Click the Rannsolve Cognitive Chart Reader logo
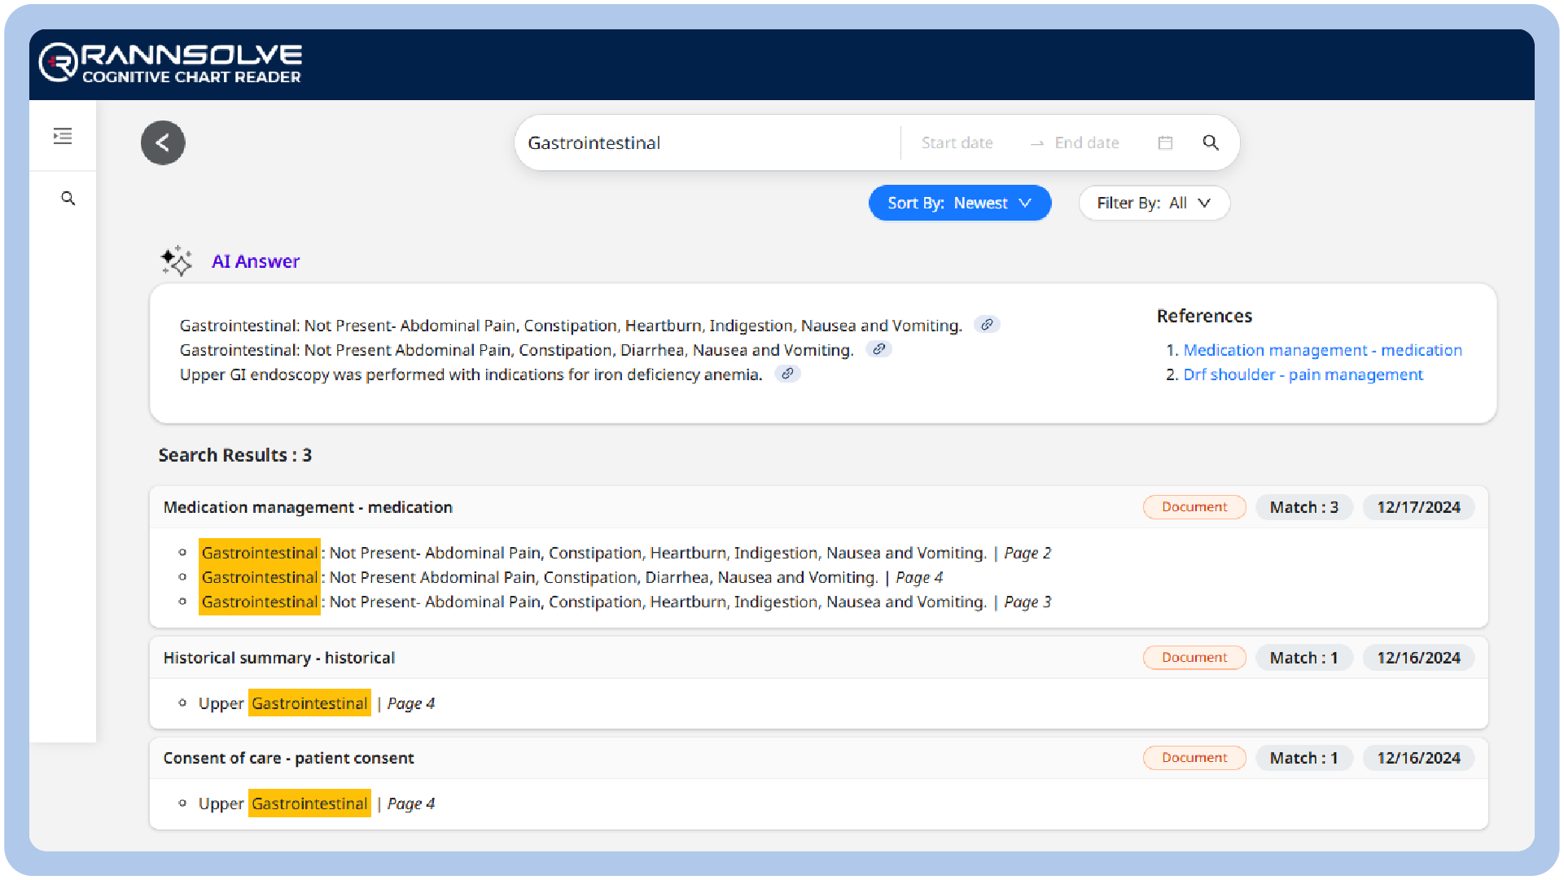This screenshot has width=1564, height=880. (x=171, y=63)
